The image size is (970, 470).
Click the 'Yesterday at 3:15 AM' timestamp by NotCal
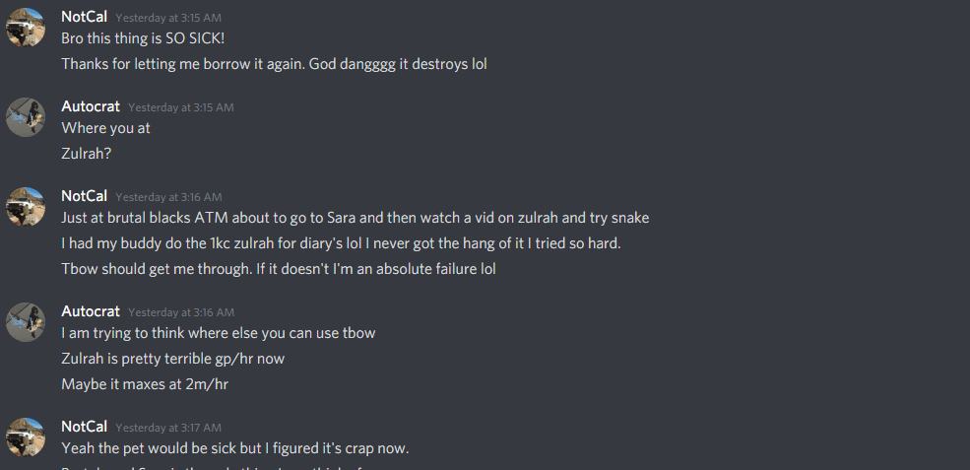pyautogui.click(x=168, y=18)
